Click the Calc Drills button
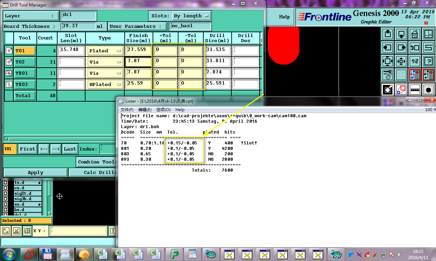The height and width of the screenshot is (261, 436). [x=93, y=173]
